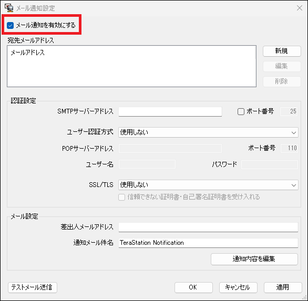This screenshot has width=308, height=301.
Task: Click the 差出人メールアドレス input field
Action: [x=208, y=227]
